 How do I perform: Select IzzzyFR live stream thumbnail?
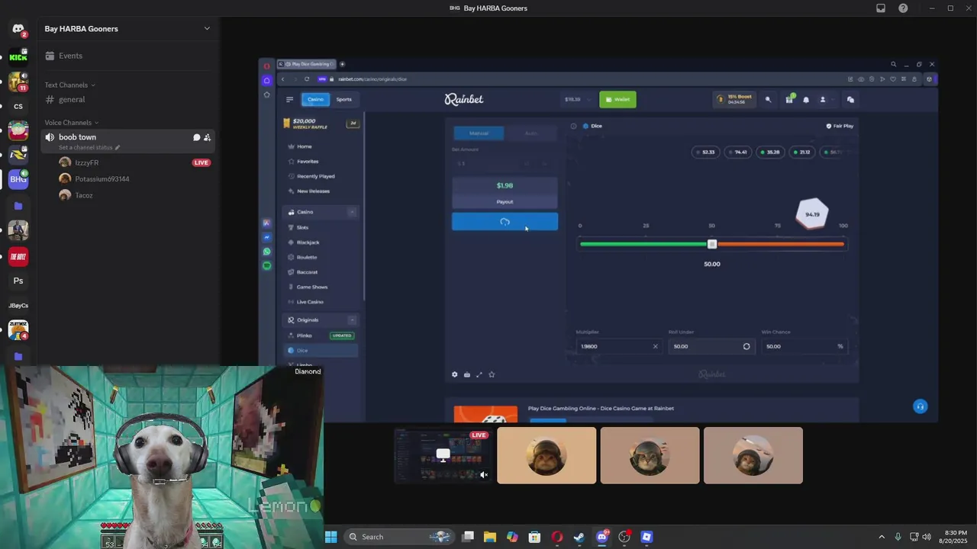[x=443, y=456]
